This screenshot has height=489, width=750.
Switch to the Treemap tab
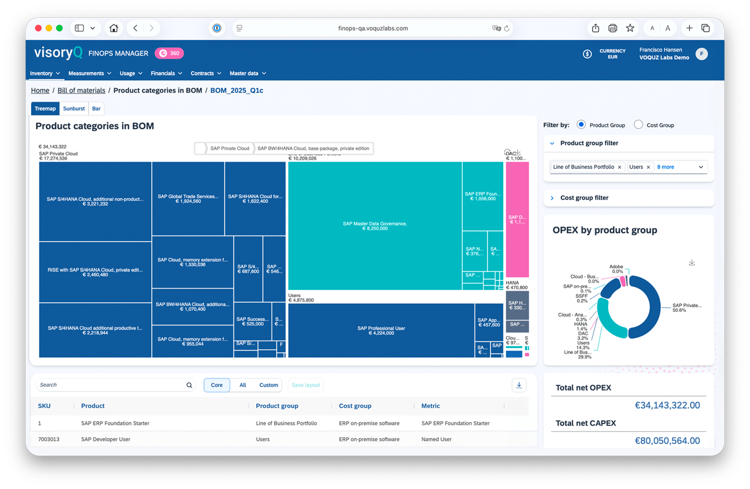[45, 109]
